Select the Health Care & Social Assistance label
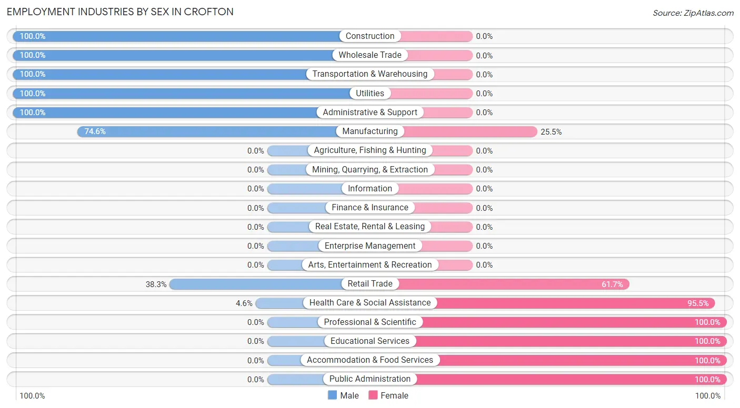This screenshot has height=408, width=740. pyautogui.click(x=370, y=303)
